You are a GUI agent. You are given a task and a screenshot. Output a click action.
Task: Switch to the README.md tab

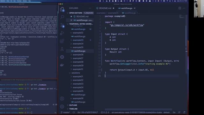(105, 8)
